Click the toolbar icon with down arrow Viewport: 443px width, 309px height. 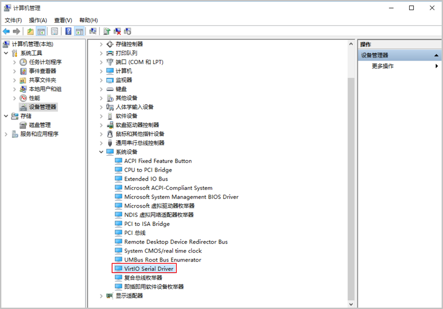[x=128, y=31]
